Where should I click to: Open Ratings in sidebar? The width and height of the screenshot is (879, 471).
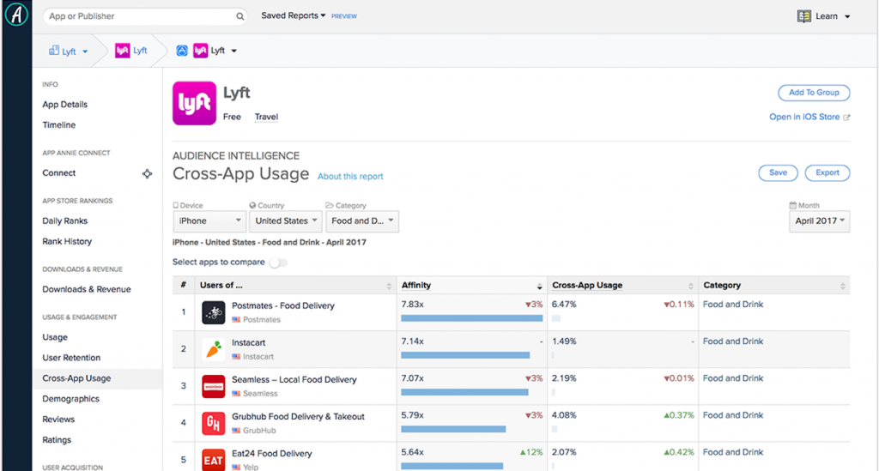[57, 440]
